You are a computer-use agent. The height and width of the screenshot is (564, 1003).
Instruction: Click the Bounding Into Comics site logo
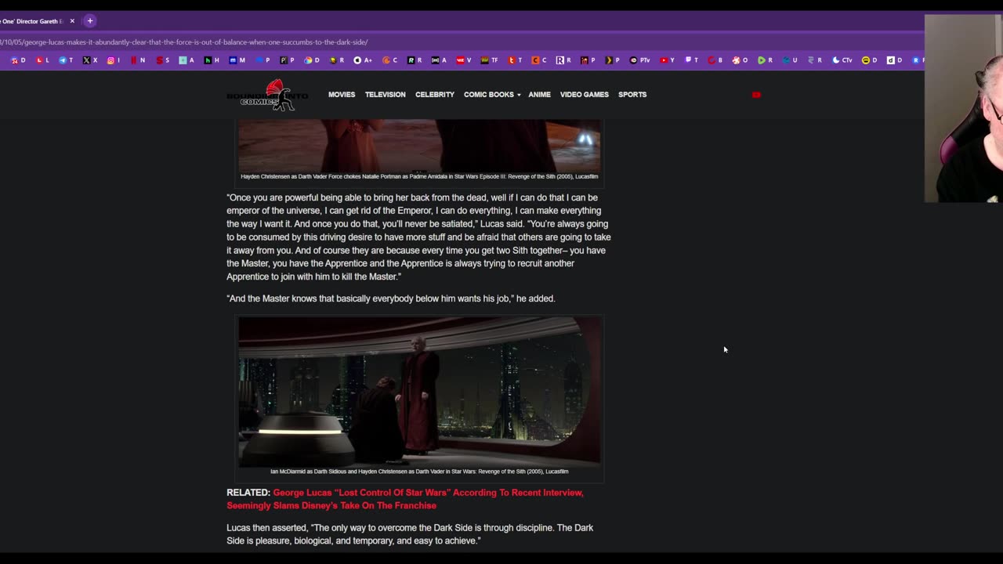pyautogui.click(x=267, y=95)
